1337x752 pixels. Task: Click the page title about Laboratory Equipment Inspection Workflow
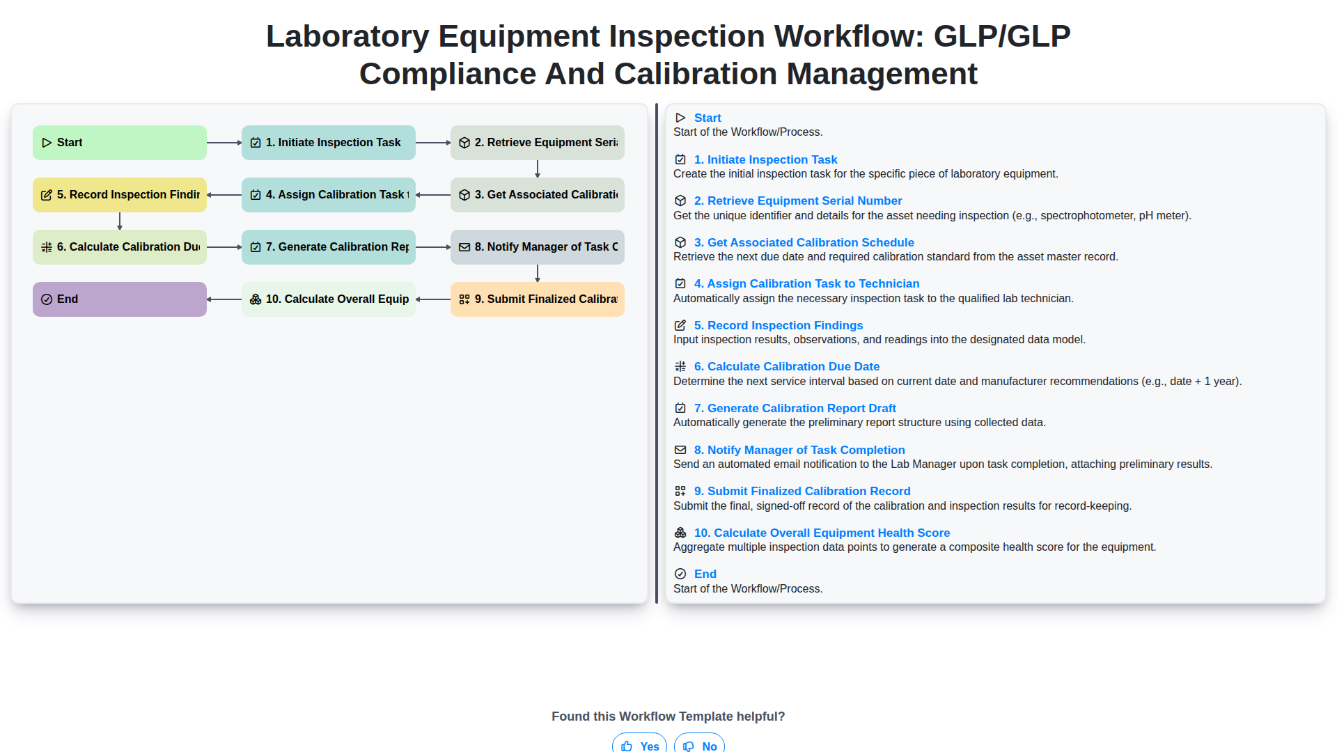point(668,55)
